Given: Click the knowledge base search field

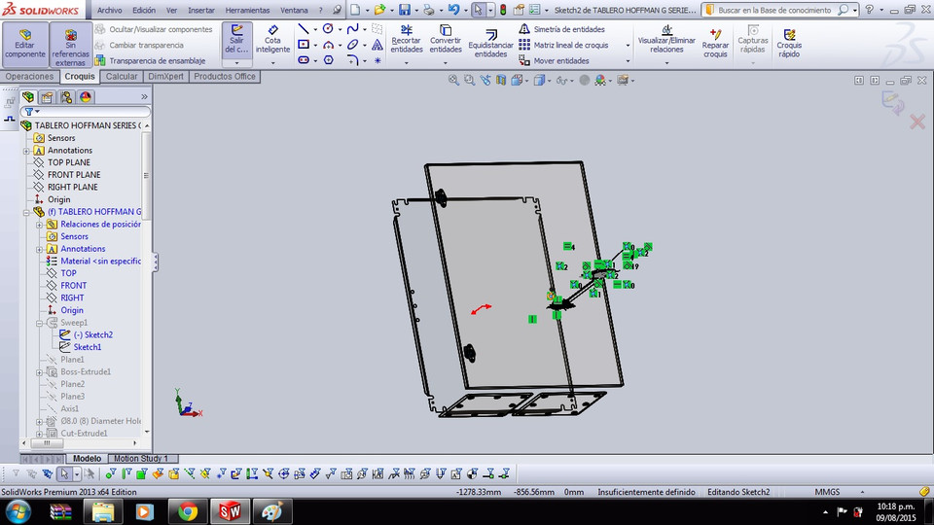Looking at the screenshot, I should 774,10.
